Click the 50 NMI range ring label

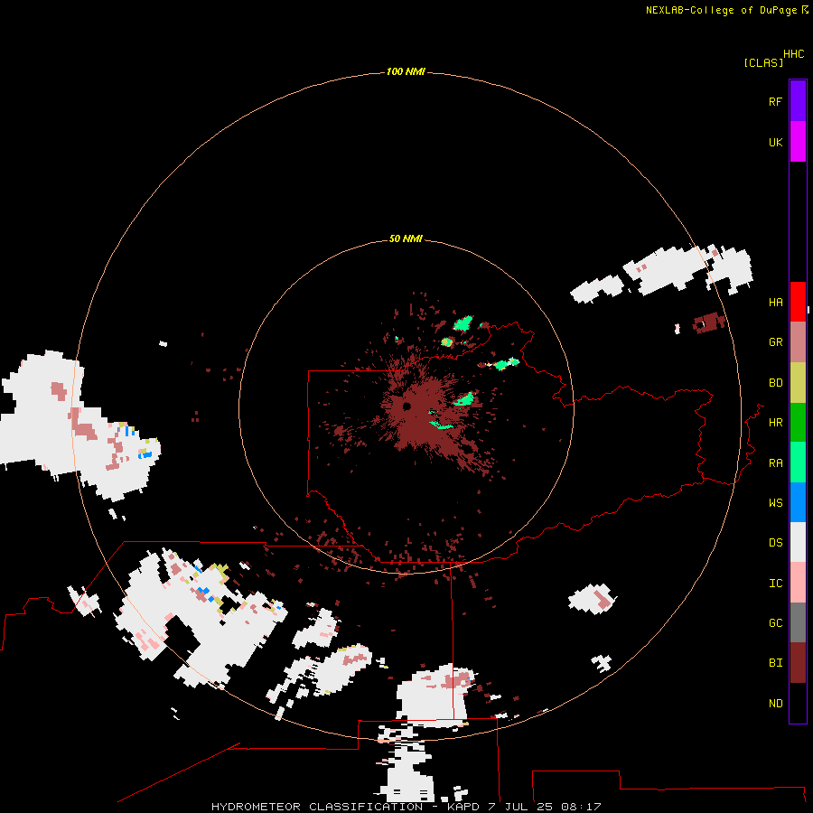[x=406, y=238]
